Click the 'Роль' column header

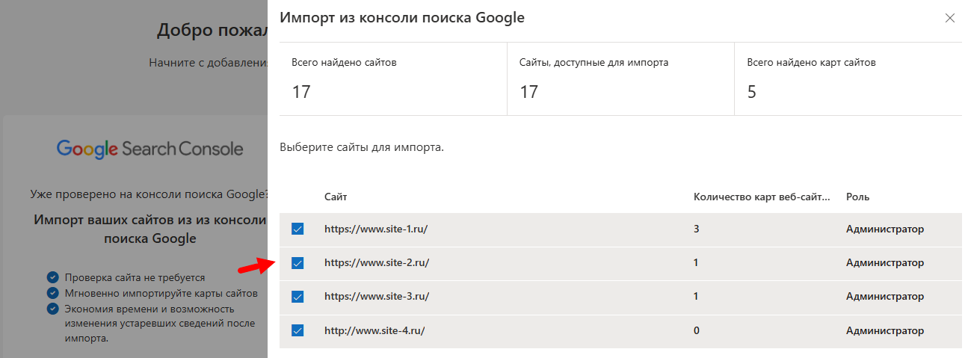pos(857,197)
